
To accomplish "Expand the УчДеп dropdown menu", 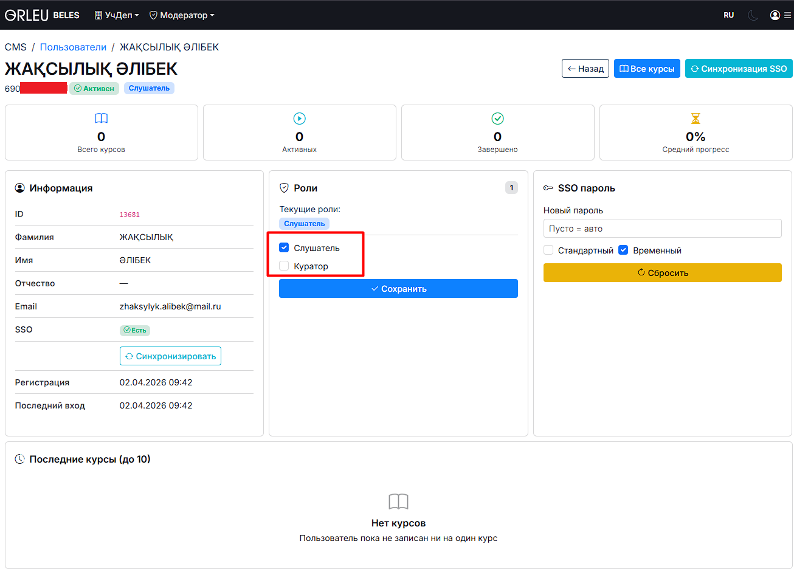I will (x=117, y=15).
